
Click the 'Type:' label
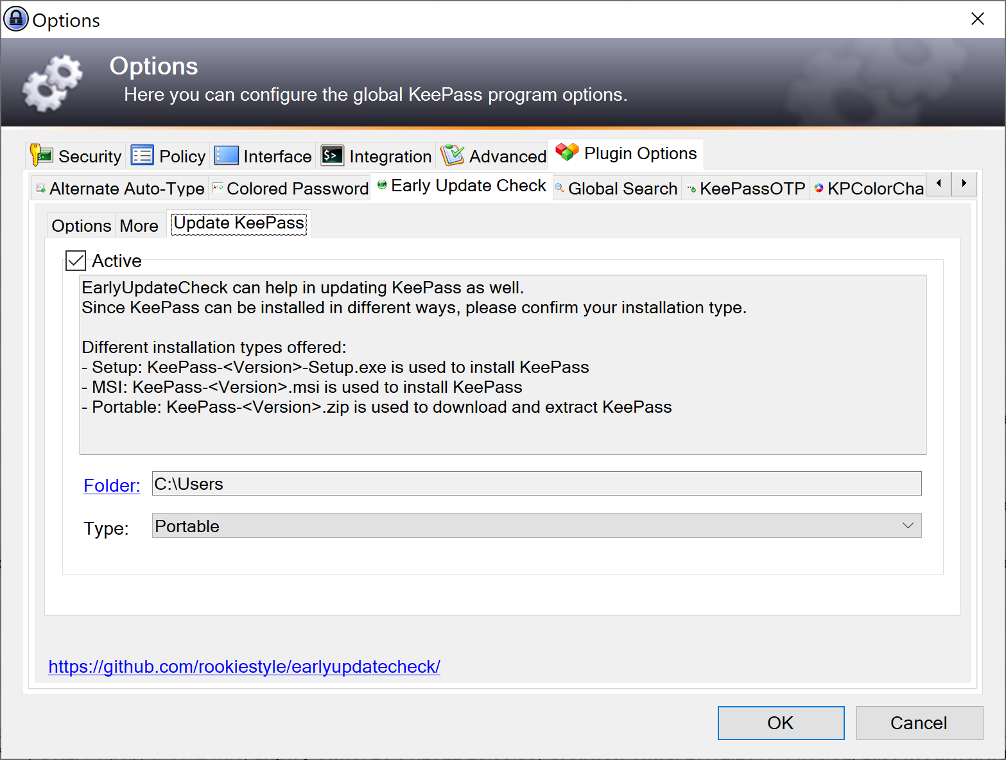pos(106,528)
